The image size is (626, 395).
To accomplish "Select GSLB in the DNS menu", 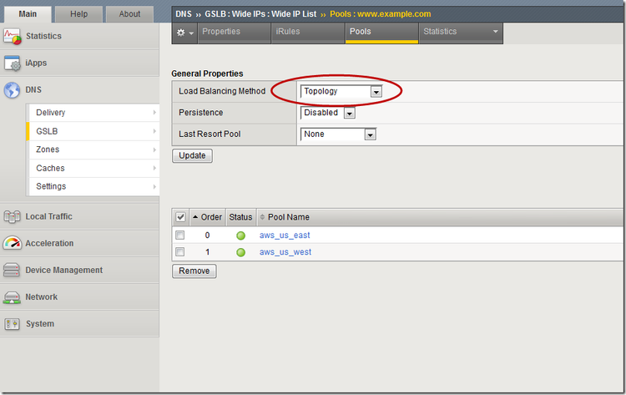I will coord(94,131).
